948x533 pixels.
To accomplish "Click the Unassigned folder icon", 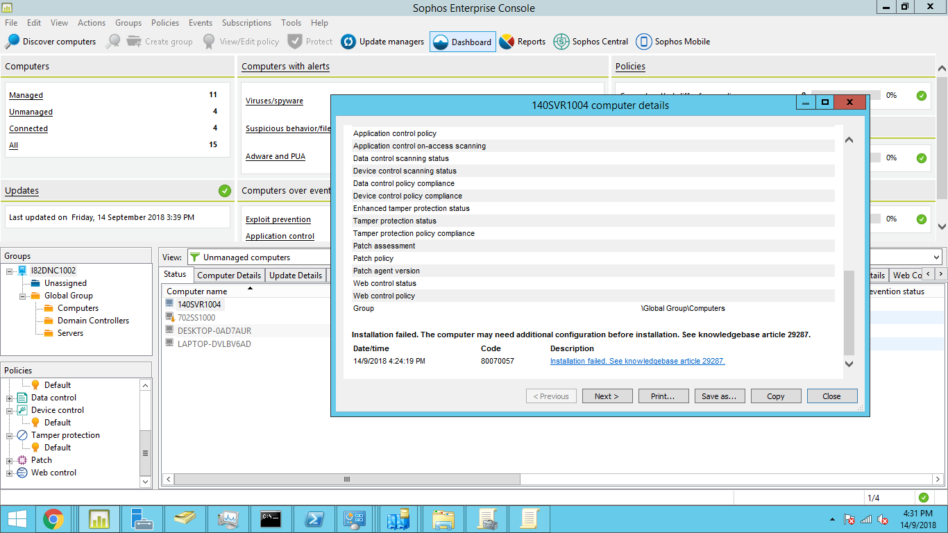I will [x=35, y=283].
